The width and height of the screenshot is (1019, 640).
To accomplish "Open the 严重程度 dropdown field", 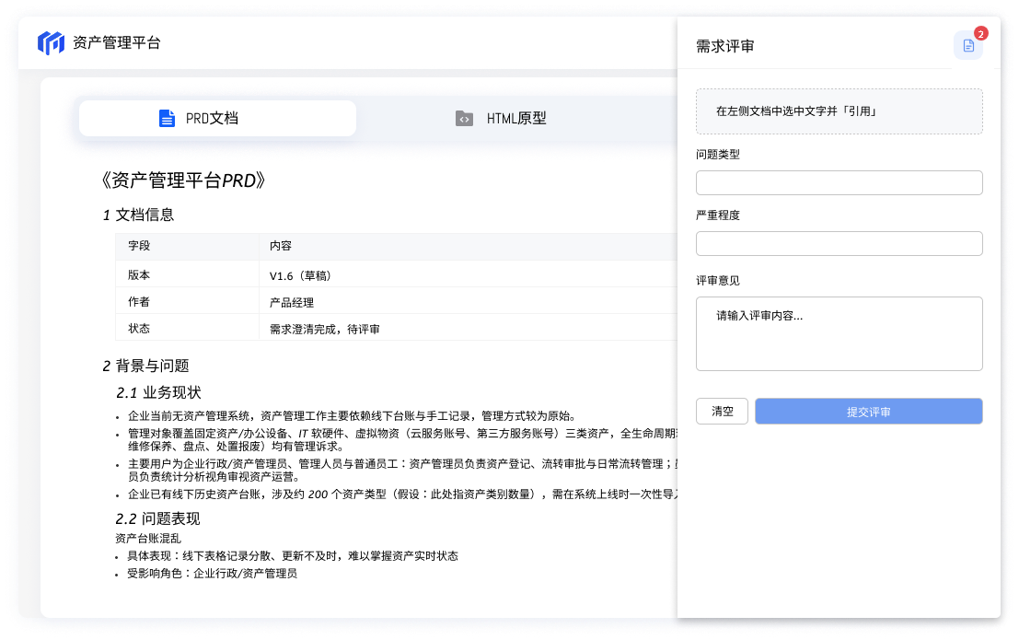I will tap(839, 244).
